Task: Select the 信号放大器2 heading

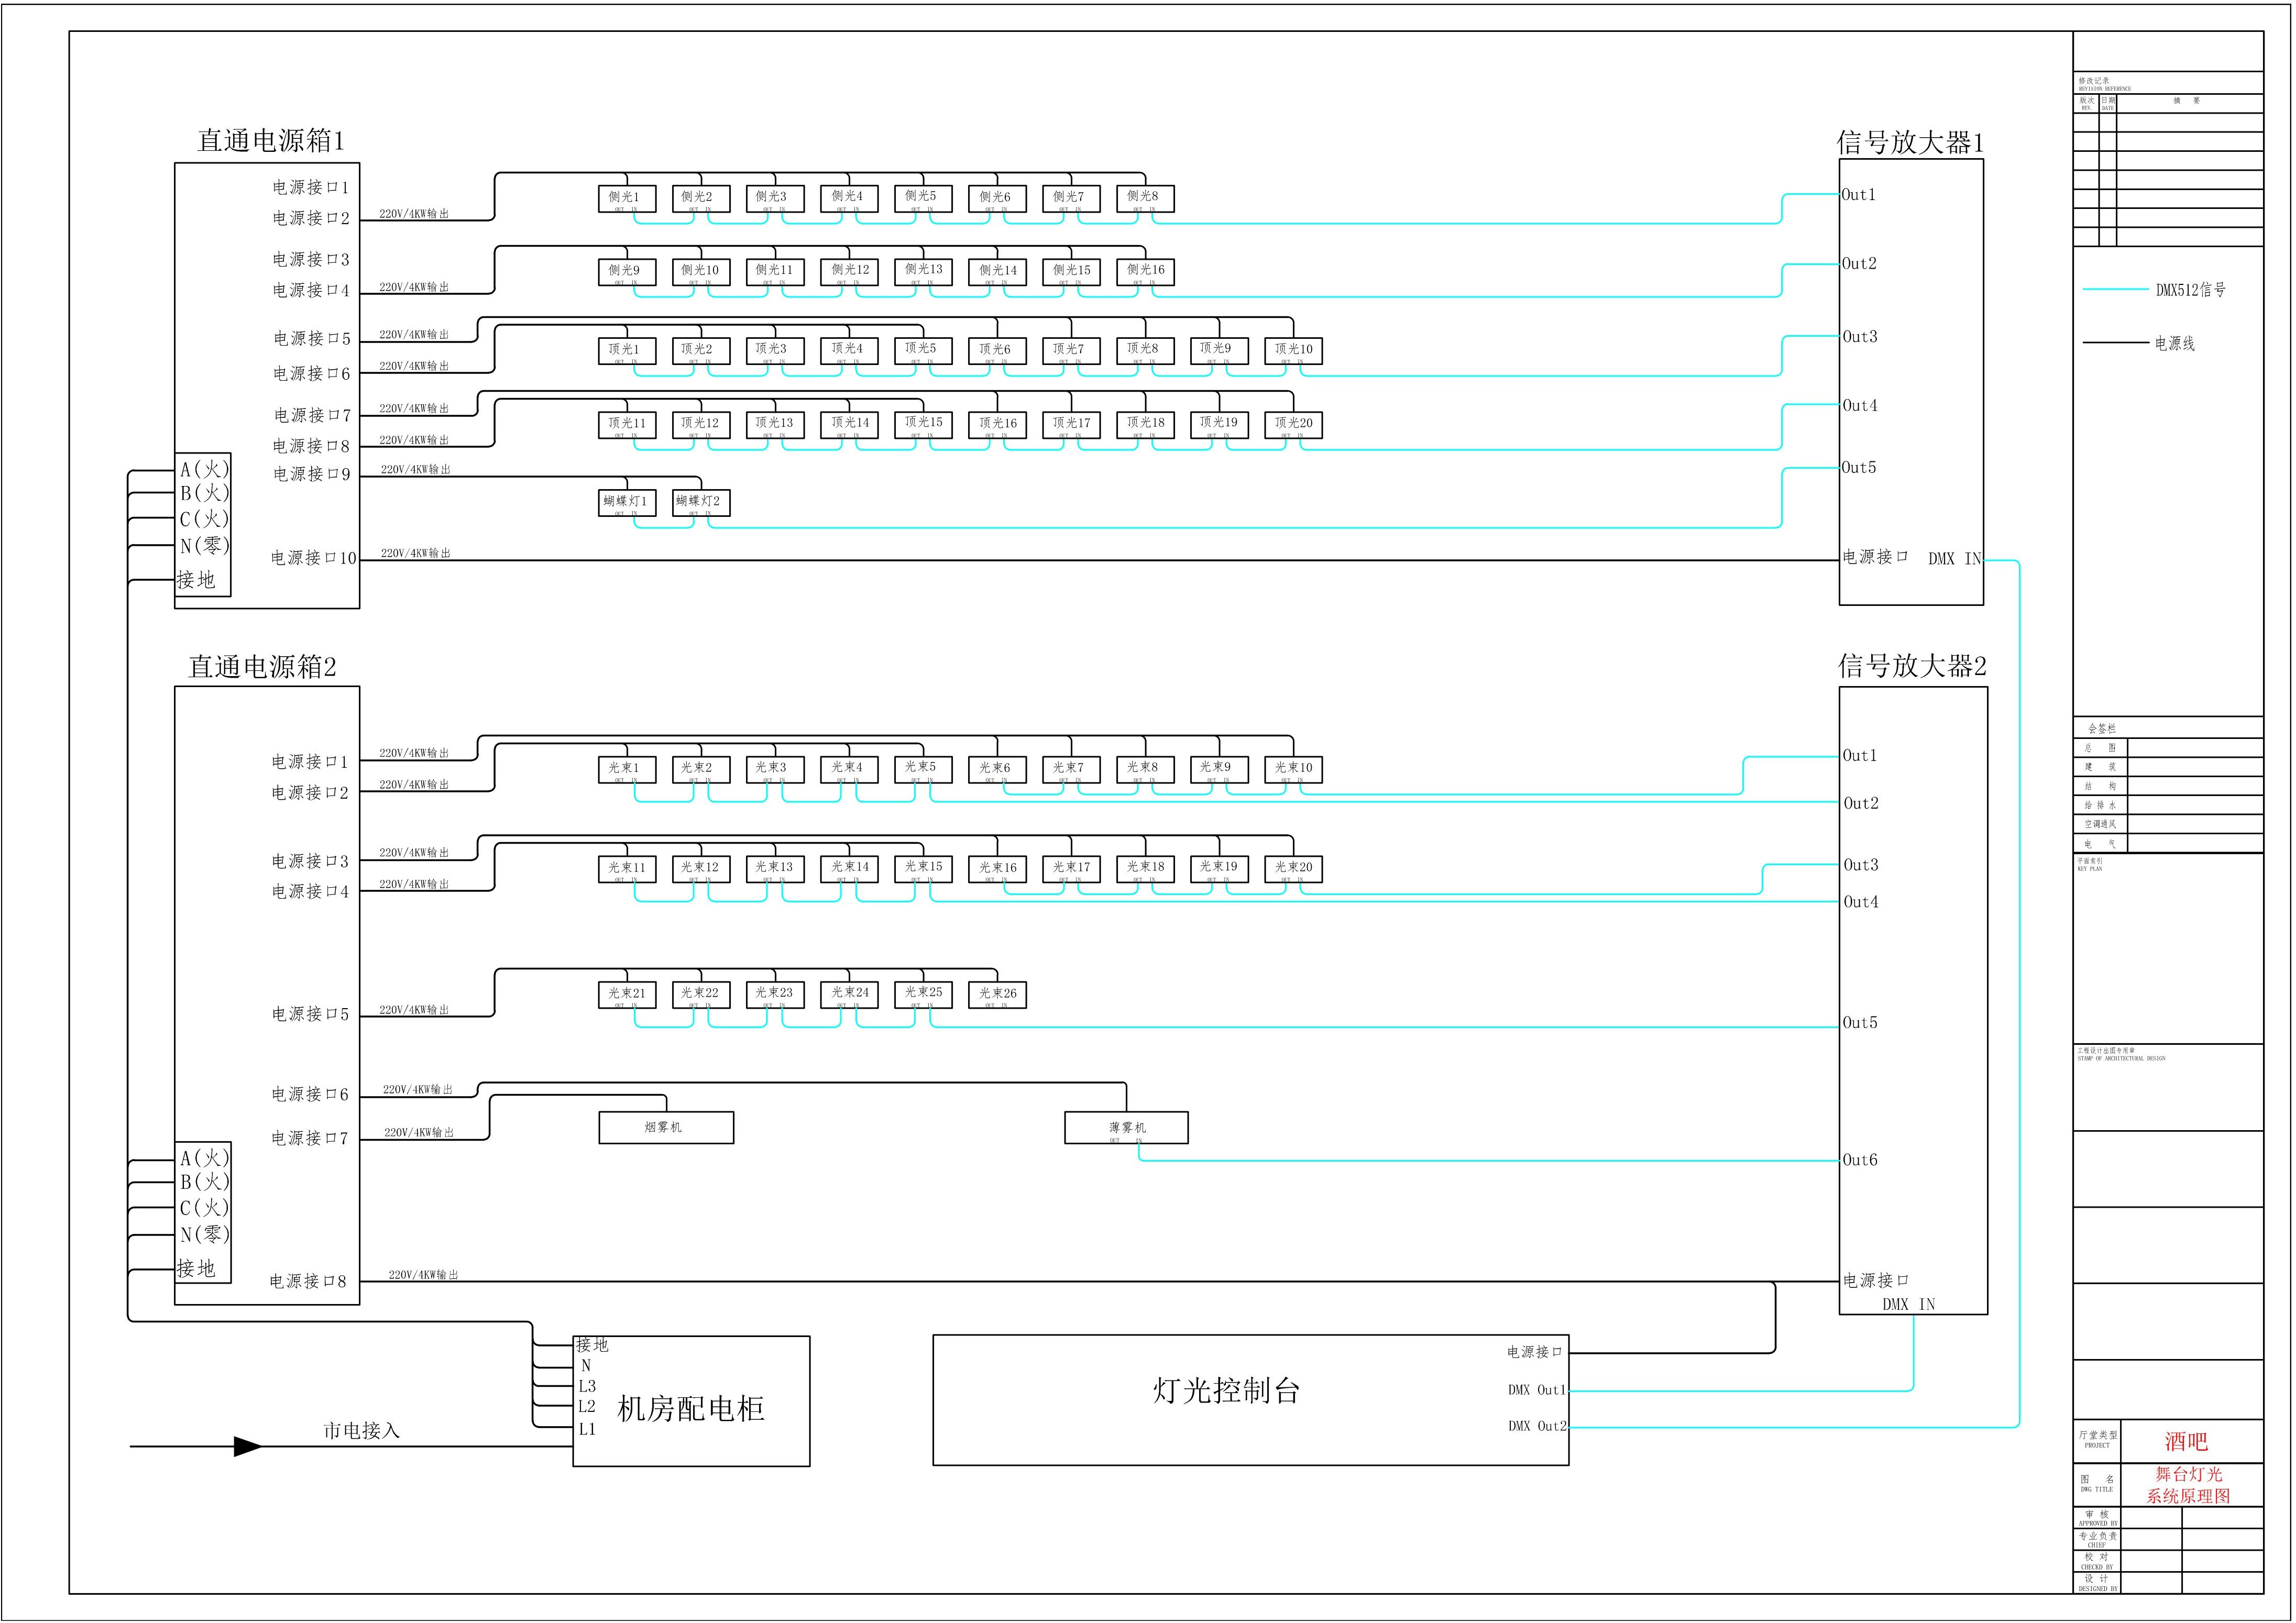Action: coord(1912,666)
